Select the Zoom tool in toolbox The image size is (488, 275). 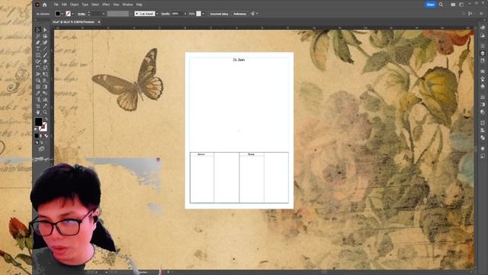tap(45, 112)
